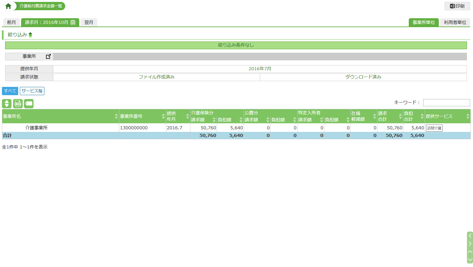Click the 訪問介護 service tag

tap(434, 128)
